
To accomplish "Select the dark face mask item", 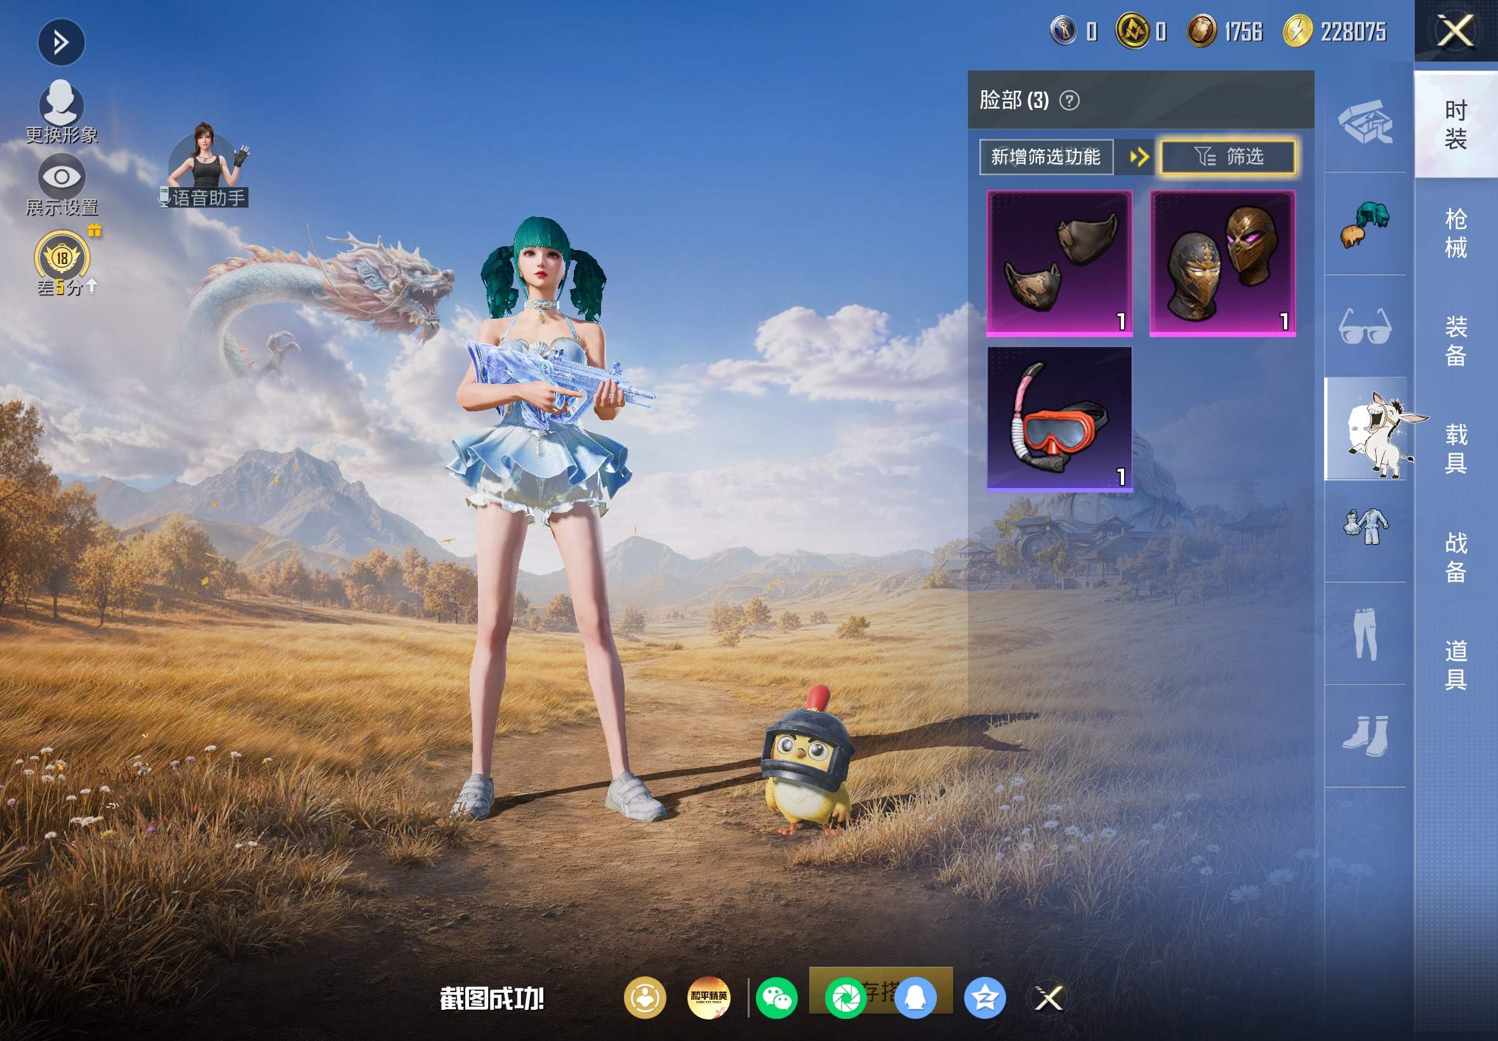I will coord(1060,263).
